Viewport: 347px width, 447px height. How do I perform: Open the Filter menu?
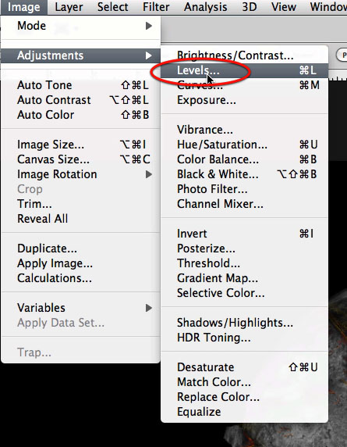pyautogui.click(x=156, y=7)
